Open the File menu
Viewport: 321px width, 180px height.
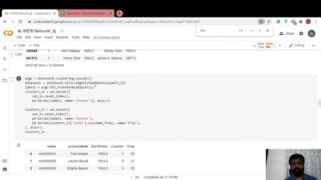[19, 37]
